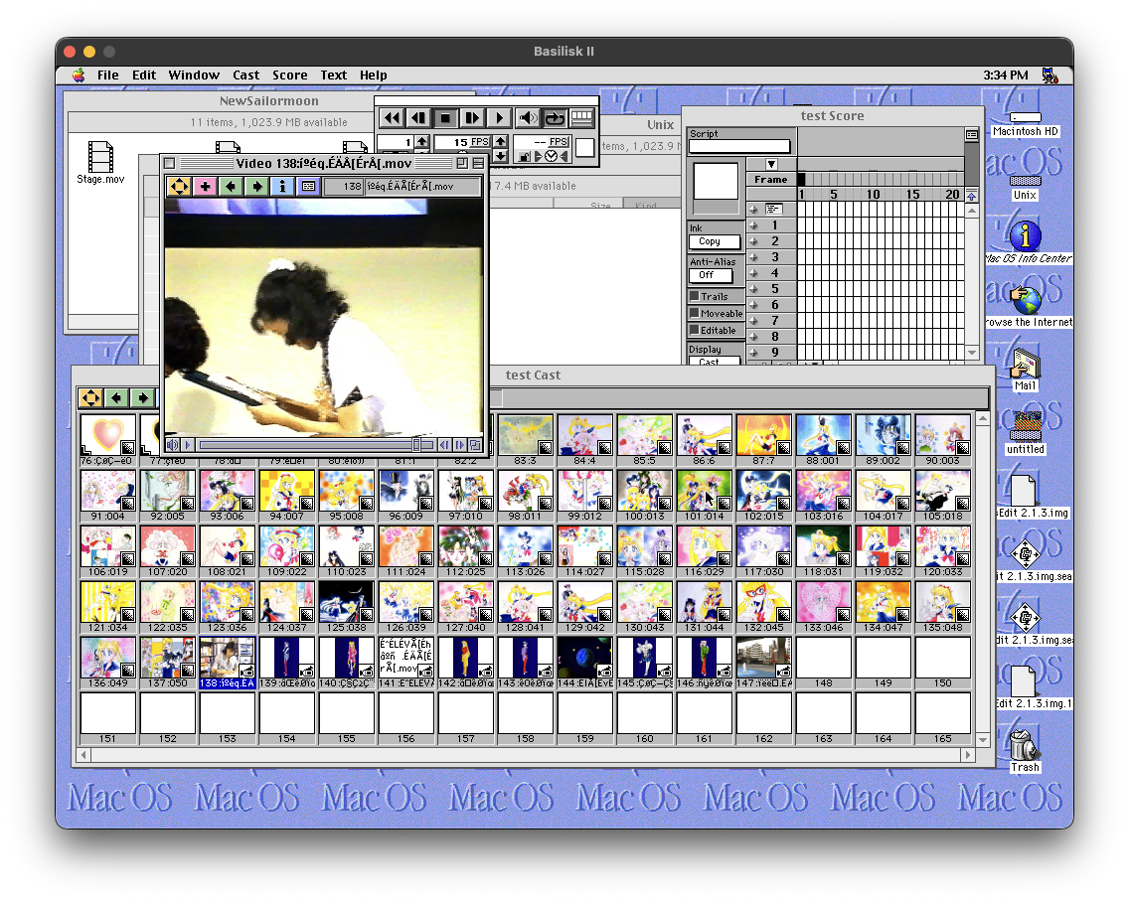Open the Score menu

tap(289, 75)
